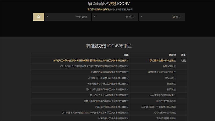This screenshot has width=215, height=121.
Task: Click the address containing 瓜子厂院内100米
Action: point(108,78)
